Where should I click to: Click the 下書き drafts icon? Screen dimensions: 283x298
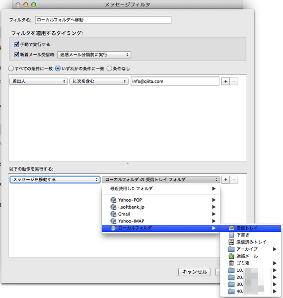[231, 235]
